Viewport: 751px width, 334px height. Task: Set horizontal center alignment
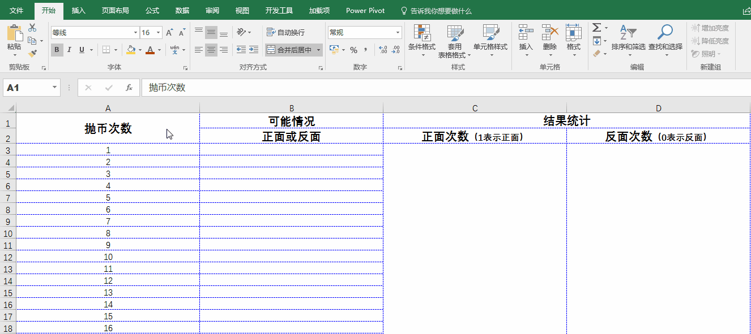tap(211, 50)
